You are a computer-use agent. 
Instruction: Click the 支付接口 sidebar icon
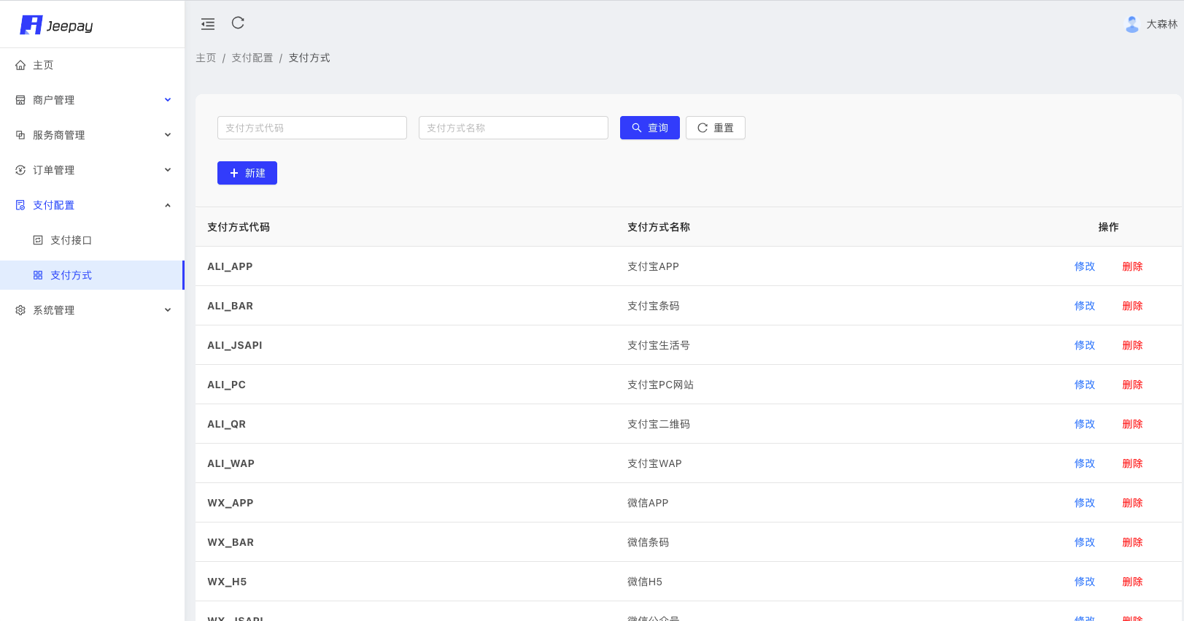[x=38, y=240]
